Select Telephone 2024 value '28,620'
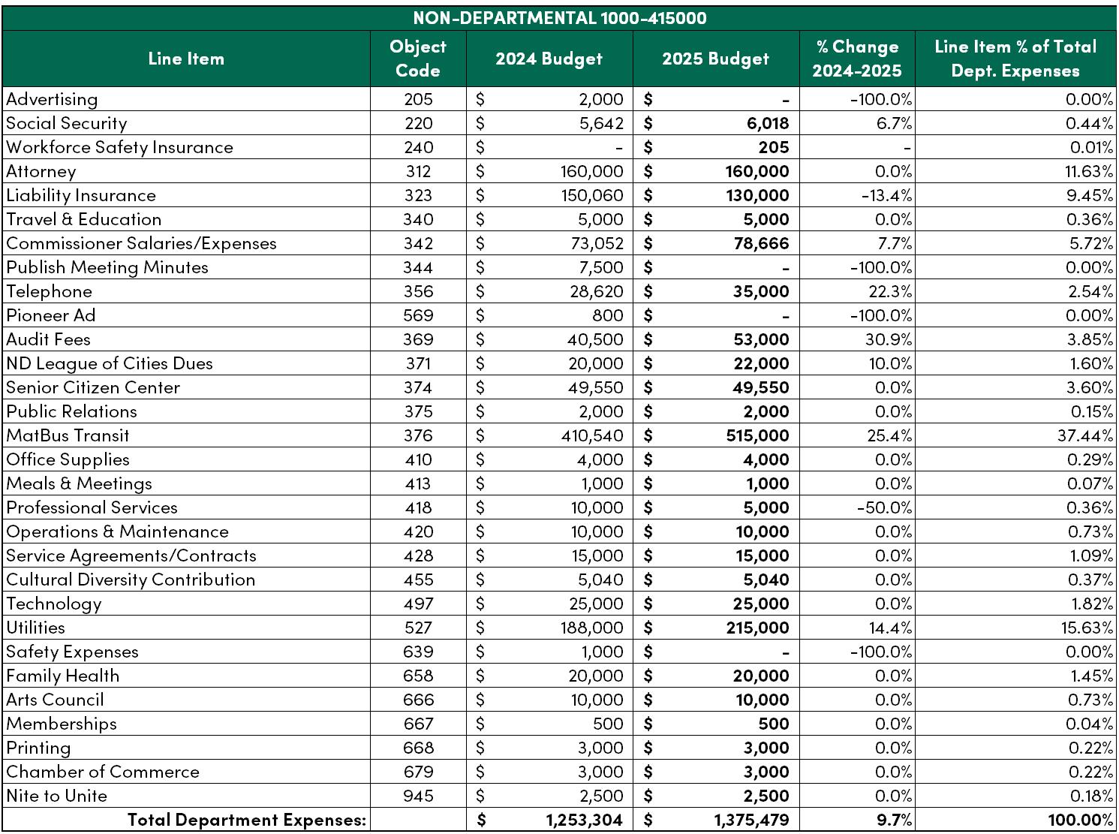 [597, 291]
